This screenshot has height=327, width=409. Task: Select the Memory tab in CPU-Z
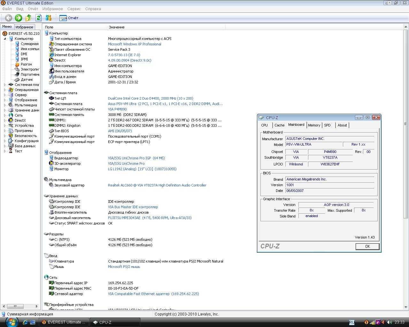314,125
